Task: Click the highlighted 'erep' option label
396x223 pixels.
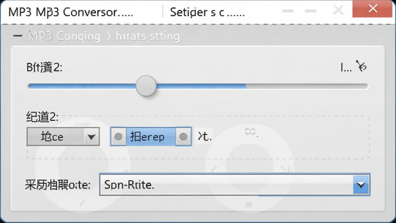Action: [150, 137]
